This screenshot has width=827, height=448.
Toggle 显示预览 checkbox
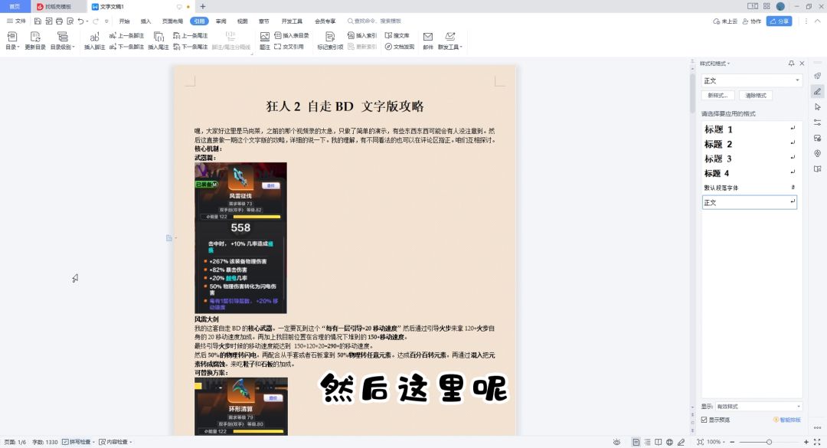click(x=704, y=420)
